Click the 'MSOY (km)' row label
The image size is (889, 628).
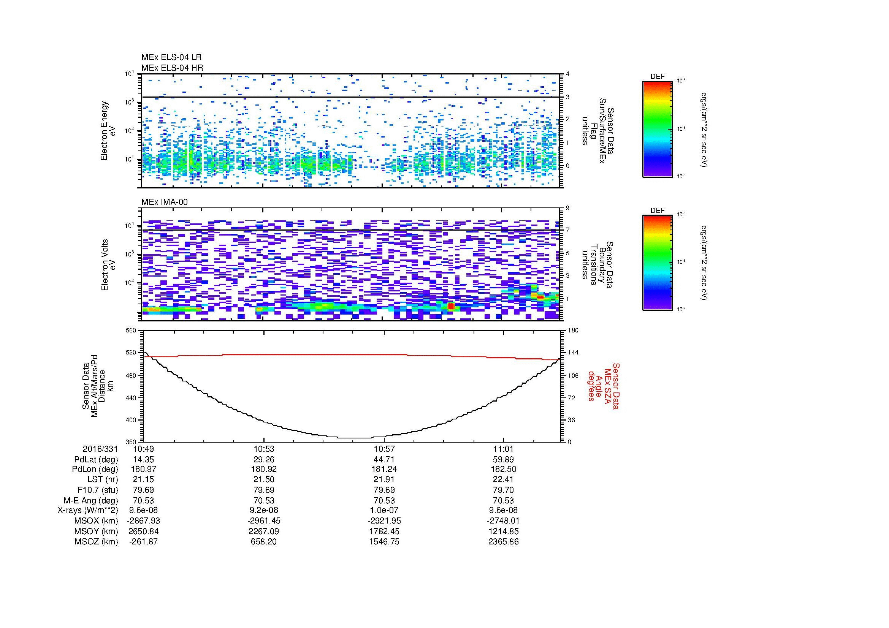coord(96,531)
